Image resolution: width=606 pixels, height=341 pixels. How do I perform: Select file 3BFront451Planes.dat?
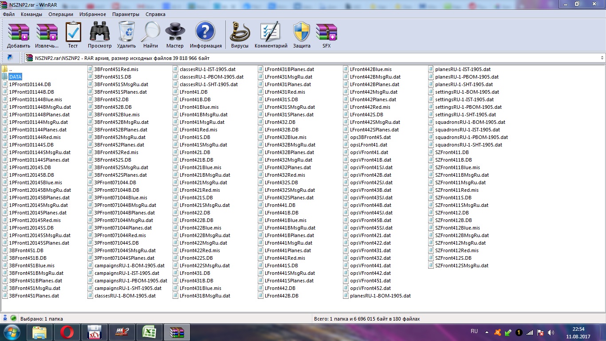click(x=31, y=296)
